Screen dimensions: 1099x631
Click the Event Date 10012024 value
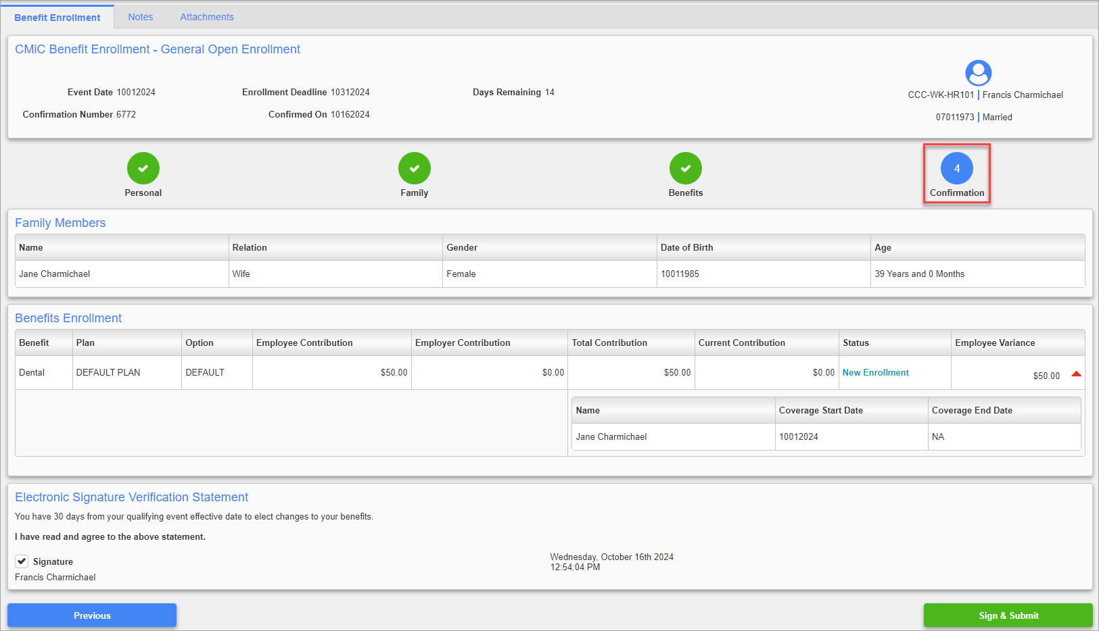pyautogui.click(x=136, y=92)
